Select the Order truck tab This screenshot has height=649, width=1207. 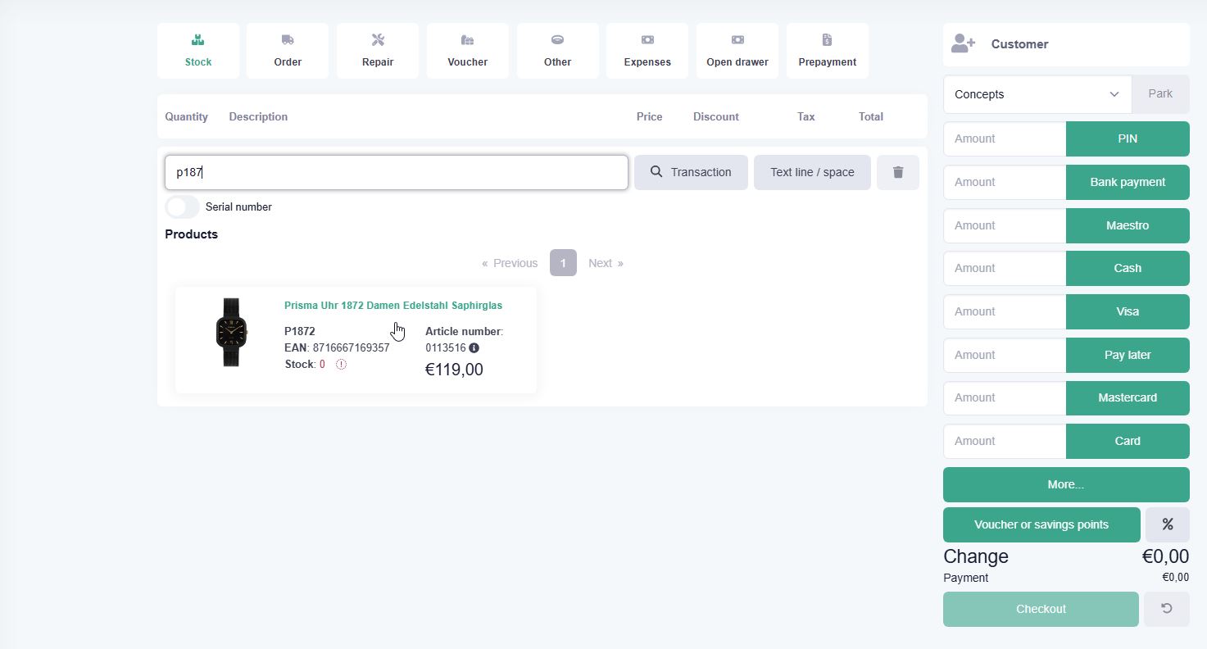[288, 51]
